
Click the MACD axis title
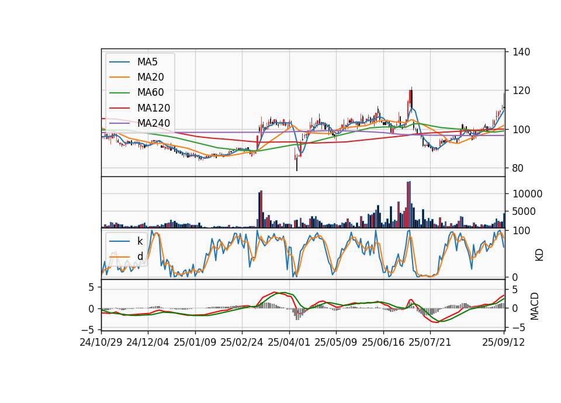[535, 306]
